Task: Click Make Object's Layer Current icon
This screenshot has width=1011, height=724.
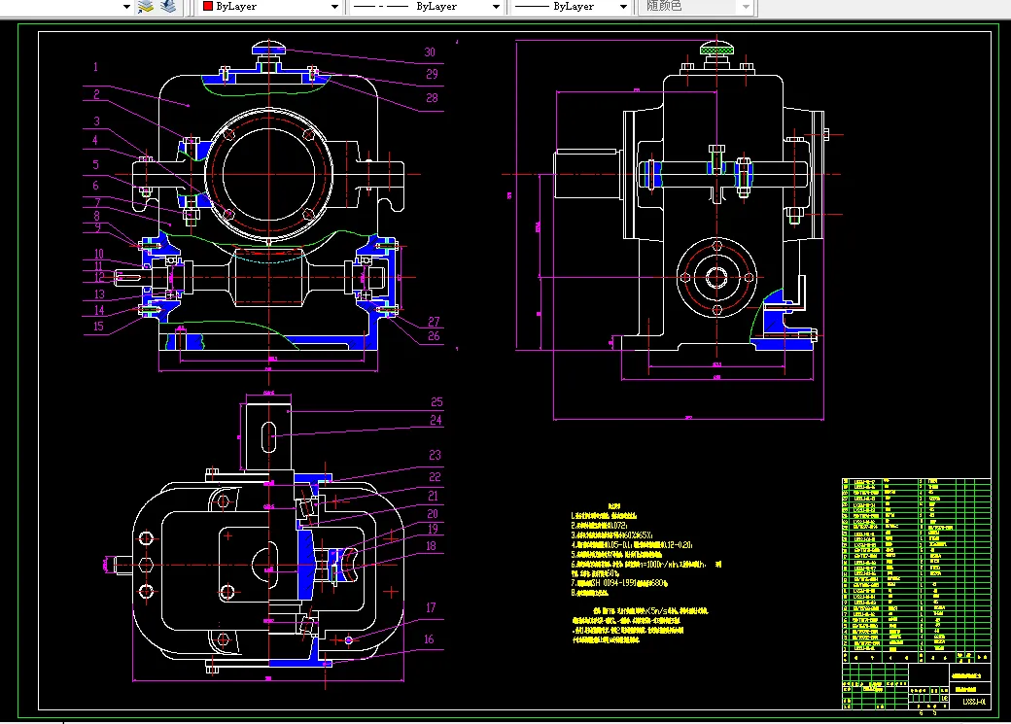Action: pyautogui.click(x=146, y=7)
